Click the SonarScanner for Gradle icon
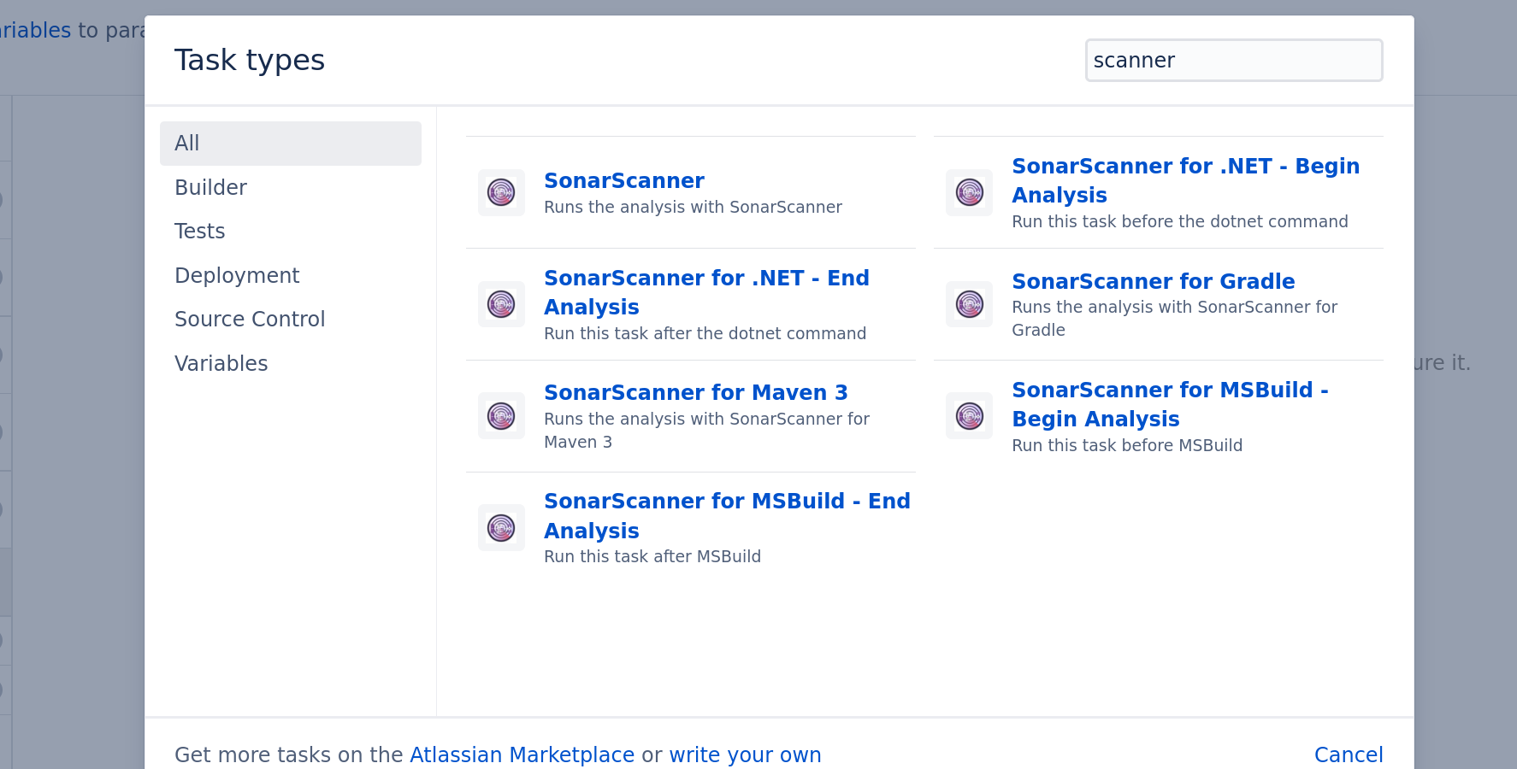The height and width of the screenshot is (769, 1517). tap(969, 304)
